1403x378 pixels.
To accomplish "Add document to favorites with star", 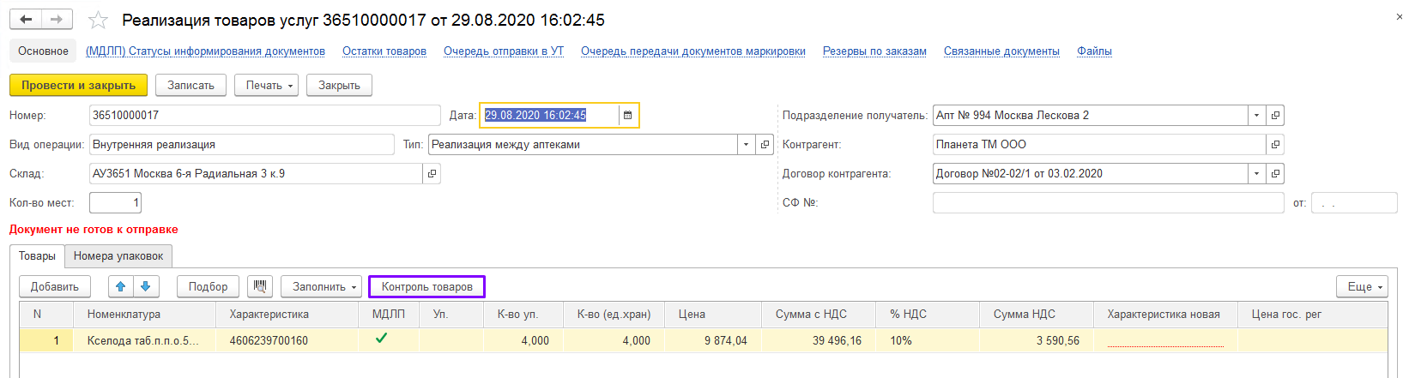I will 99,20.
